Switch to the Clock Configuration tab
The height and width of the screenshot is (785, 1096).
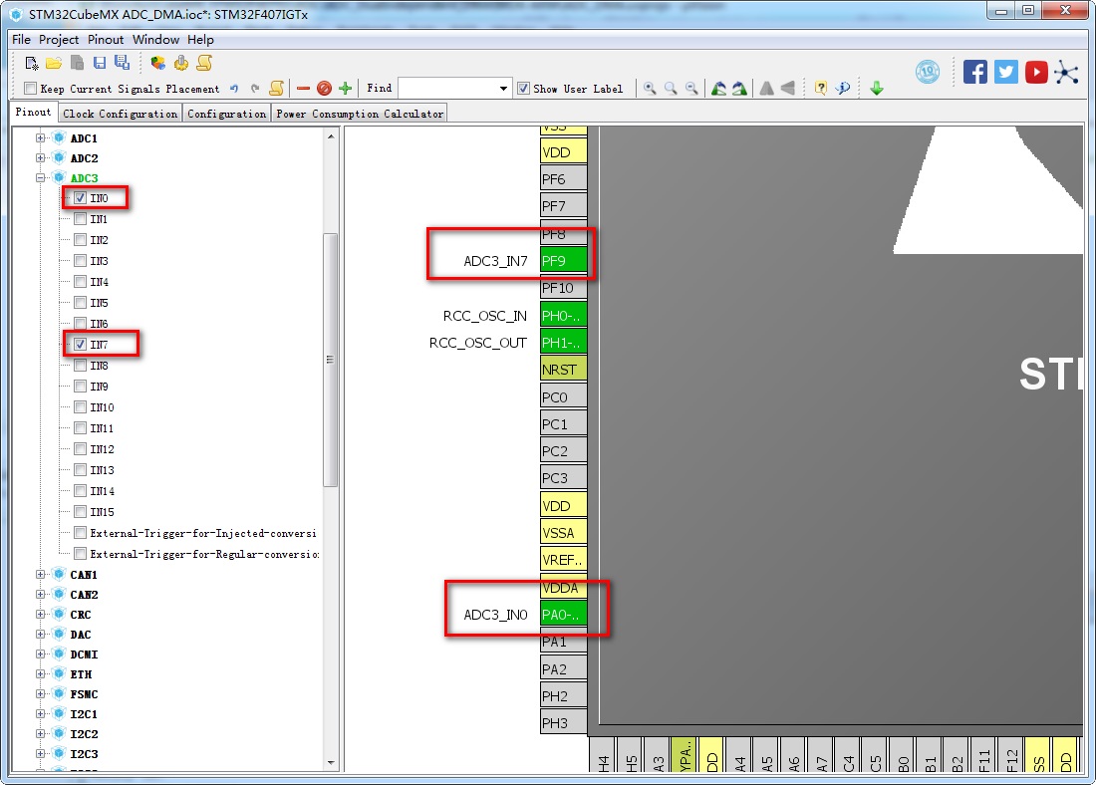pos(120,113)
